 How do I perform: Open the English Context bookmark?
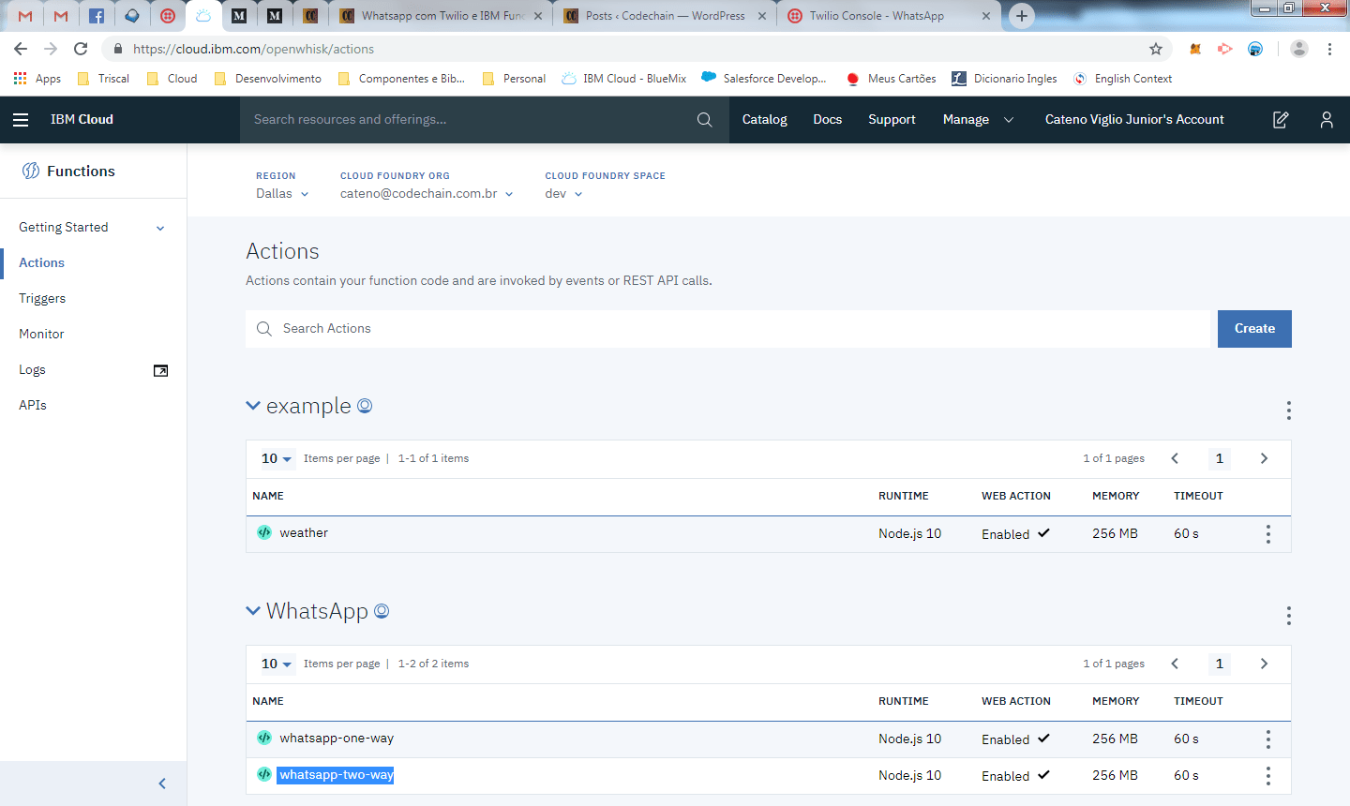point(1123,79)
